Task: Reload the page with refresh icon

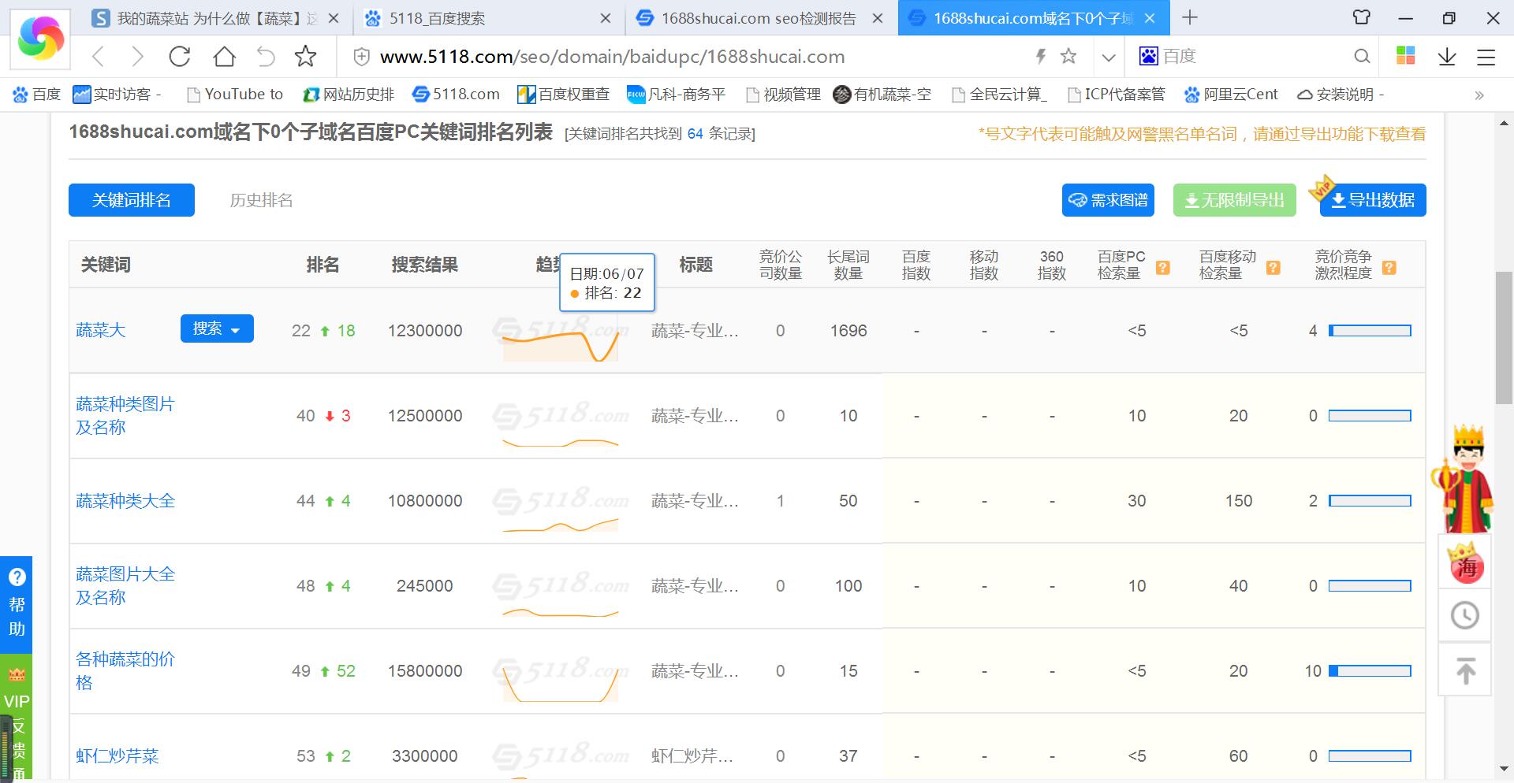Action: pos(180,57)
